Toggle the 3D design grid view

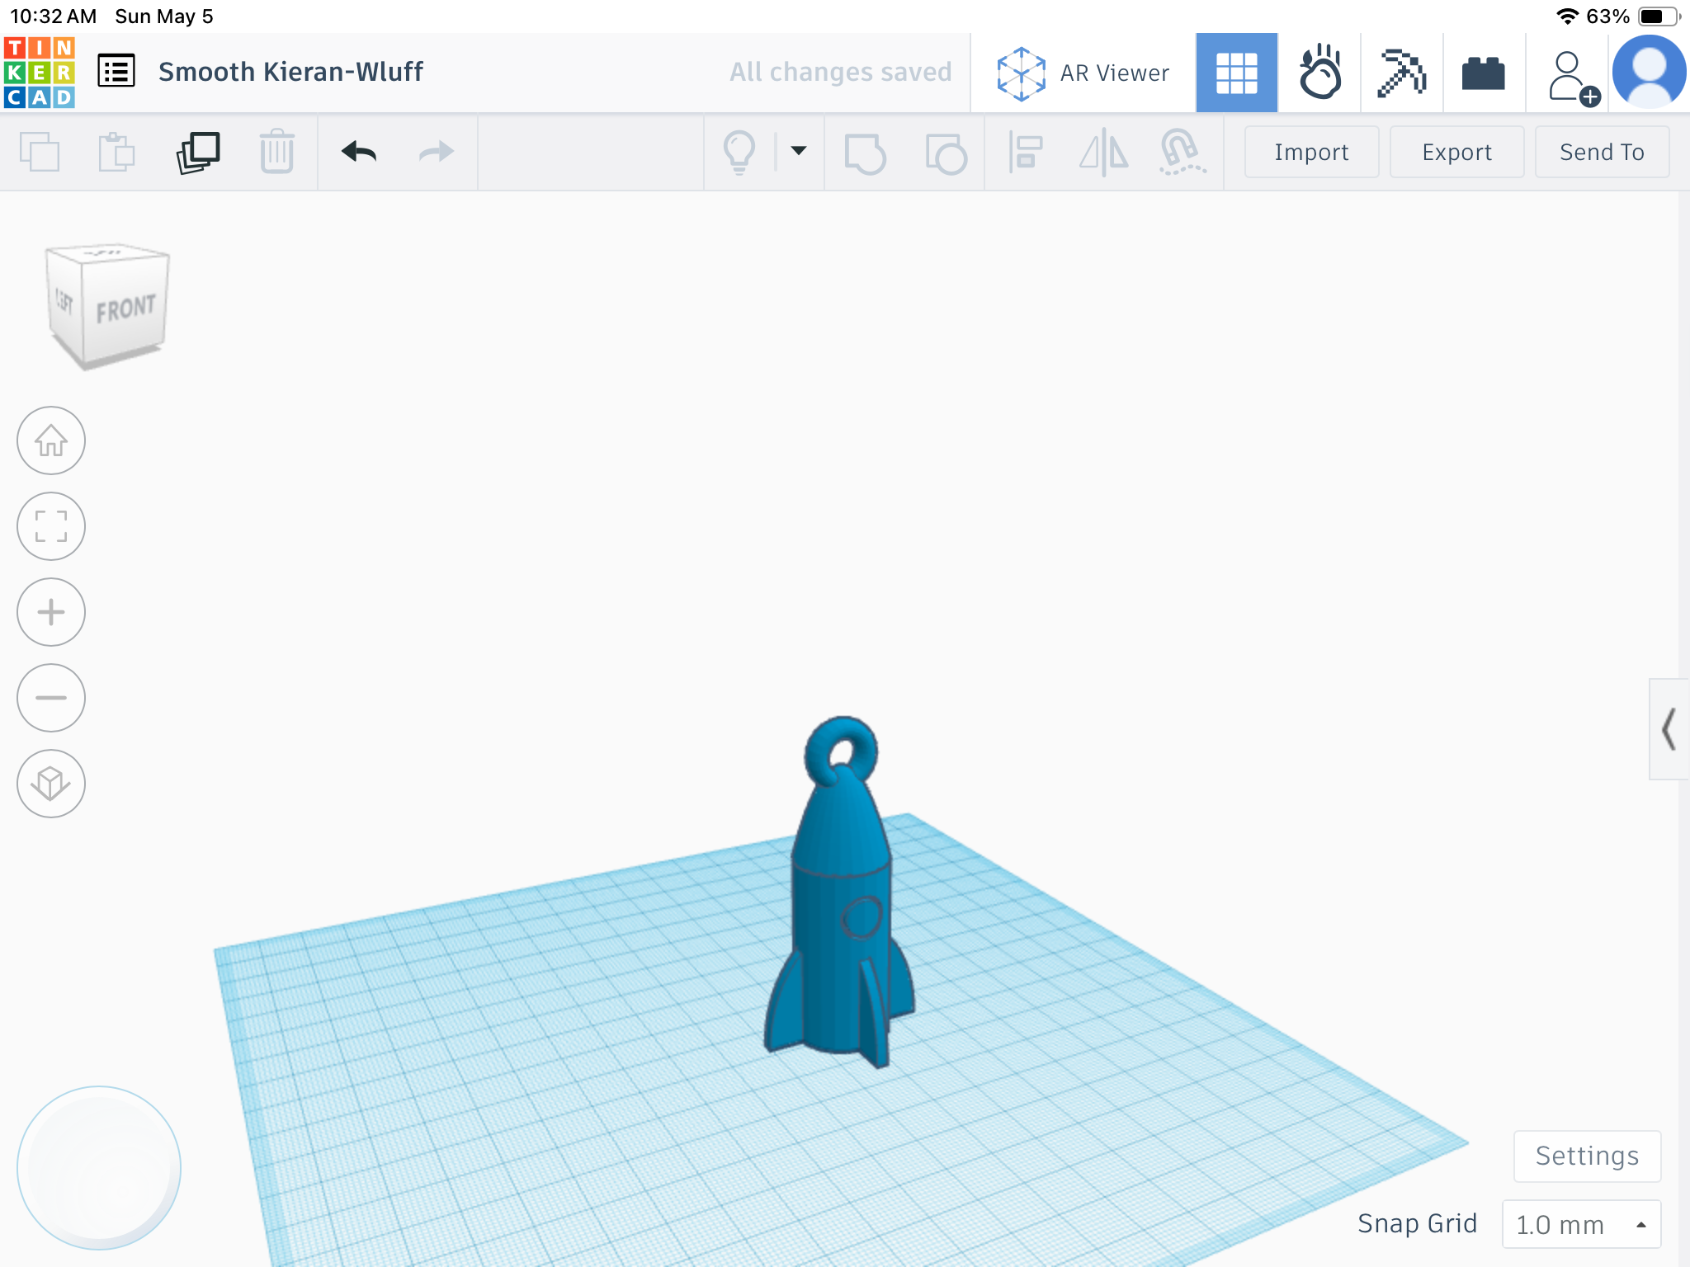click(1236, 73)
